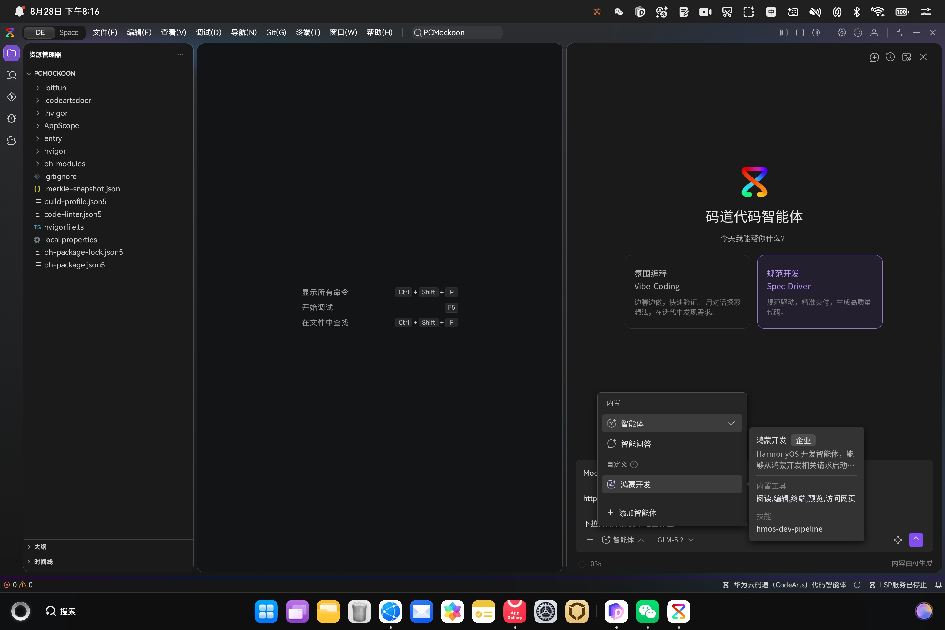Open the 智能体 mode dropdown

(623, 540)
